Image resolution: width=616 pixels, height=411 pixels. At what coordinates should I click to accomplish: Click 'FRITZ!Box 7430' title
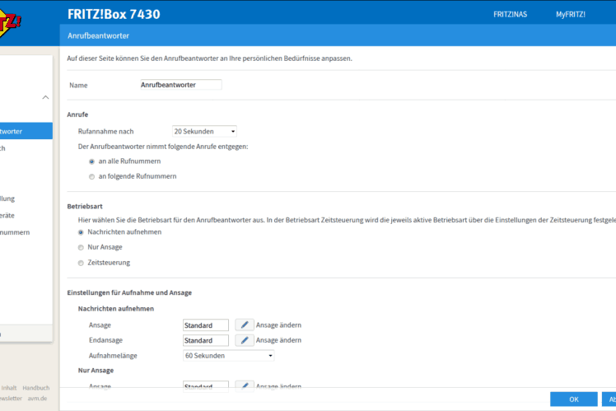click(x=114, y=14)
